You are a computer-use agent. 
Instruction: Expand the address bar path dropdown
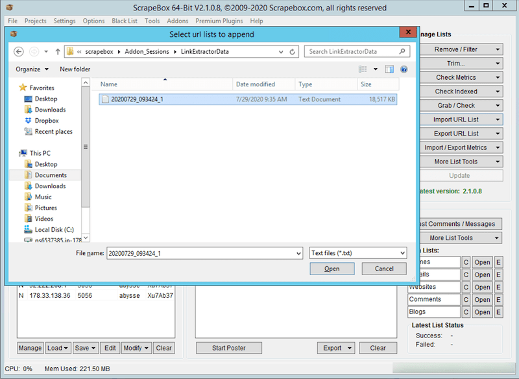(x=281, y=52)
